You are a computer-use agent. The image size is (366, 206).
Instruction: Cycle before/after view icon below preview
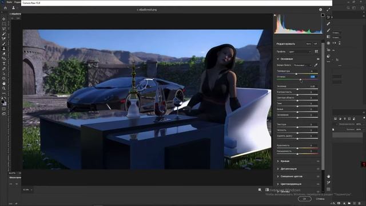(x=260, y=190)
